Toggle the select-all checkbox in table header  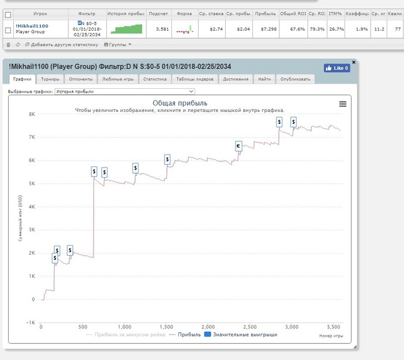[8, 14]
